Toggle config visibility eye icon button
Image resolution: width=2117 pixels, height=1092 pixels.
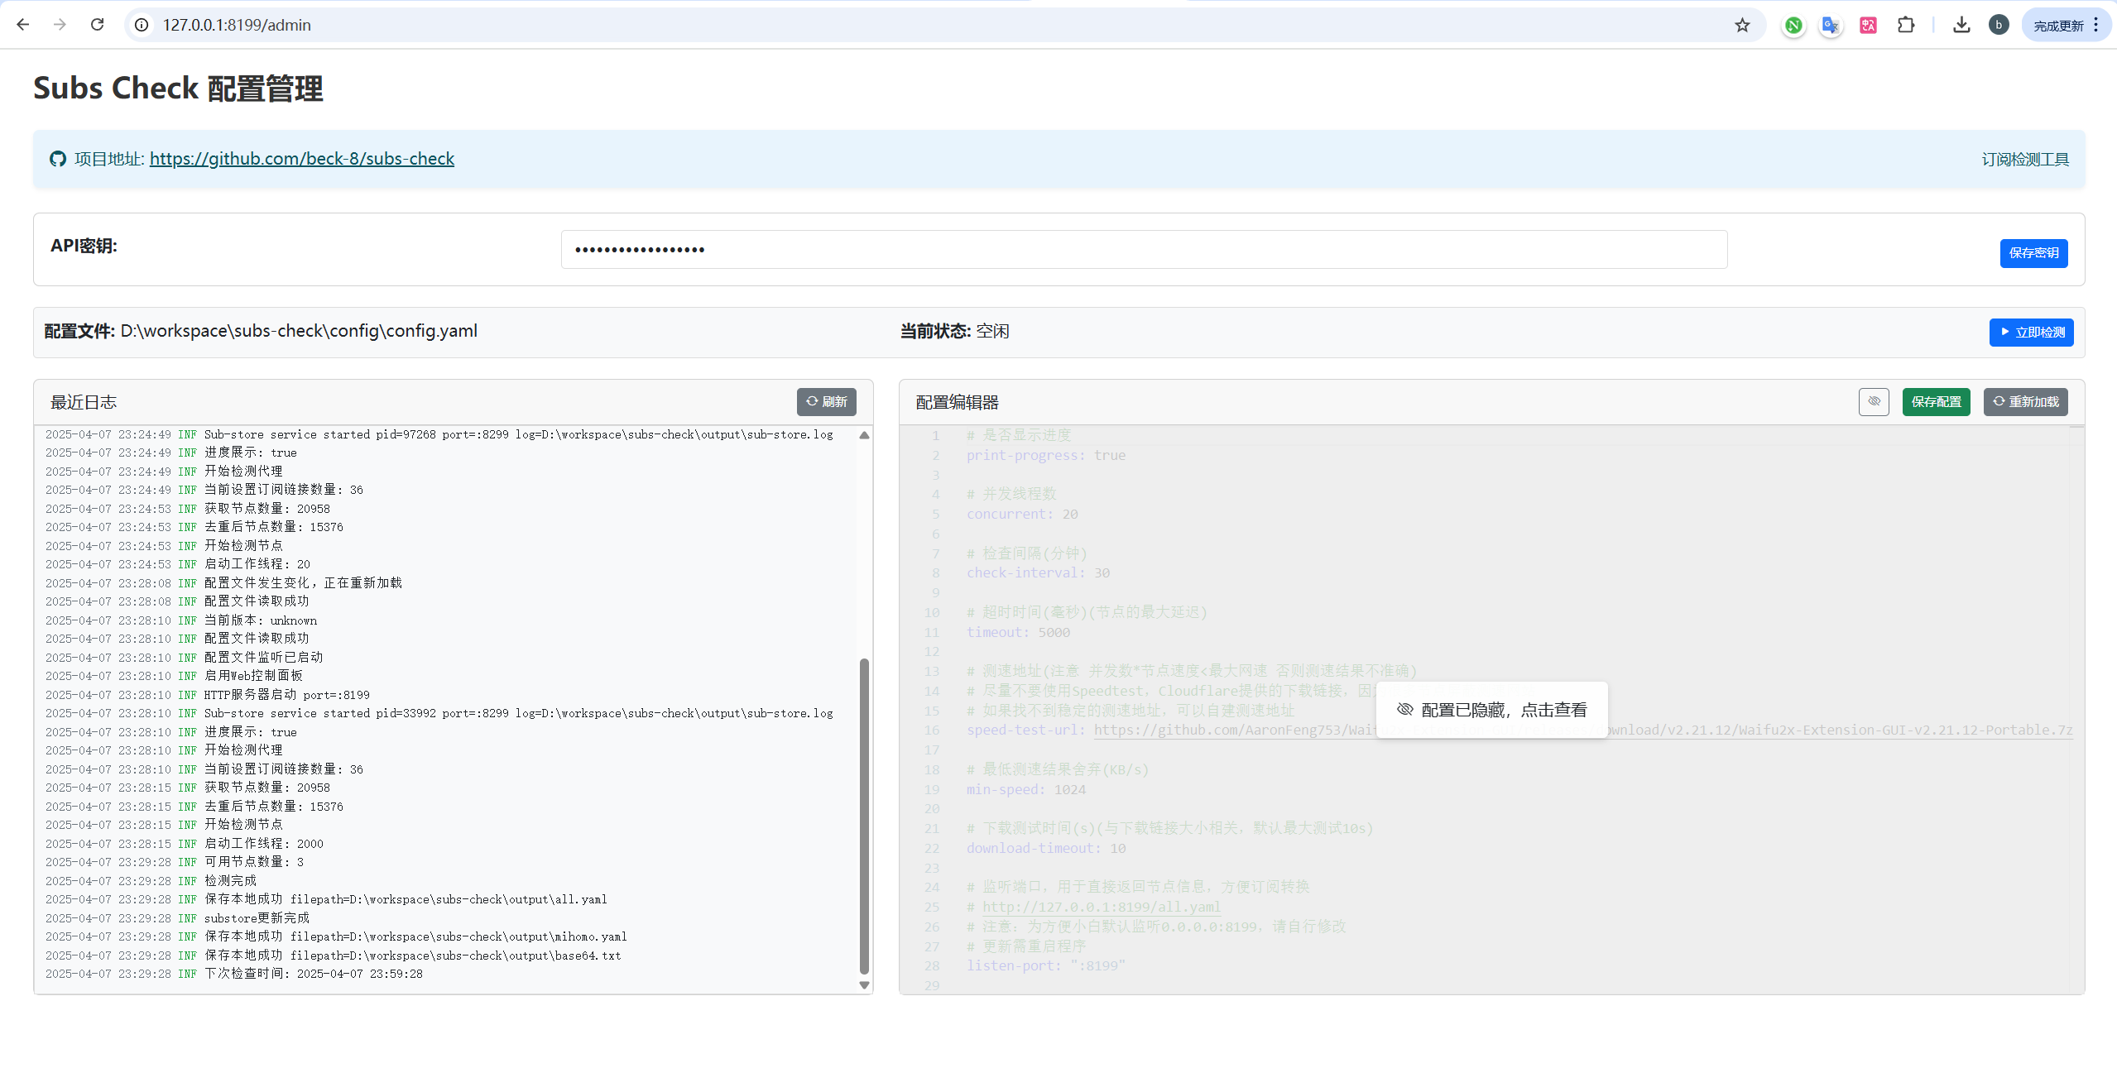tap(1874, 402)
